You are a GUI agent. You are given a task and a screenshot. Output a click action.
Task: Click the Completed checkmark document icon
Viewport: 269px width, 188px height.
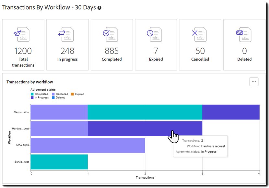point(110,34)
